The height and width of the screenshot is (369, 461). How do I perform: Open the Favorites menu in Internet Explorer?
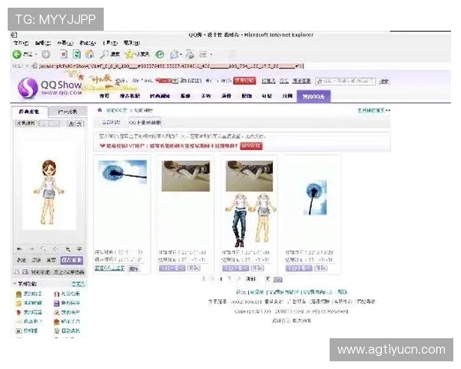(x=88, y=43)
